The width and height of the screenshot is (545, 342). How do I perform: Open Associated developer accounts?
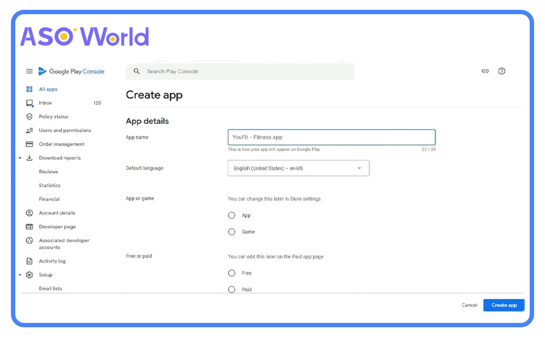(x=64, y=244)
